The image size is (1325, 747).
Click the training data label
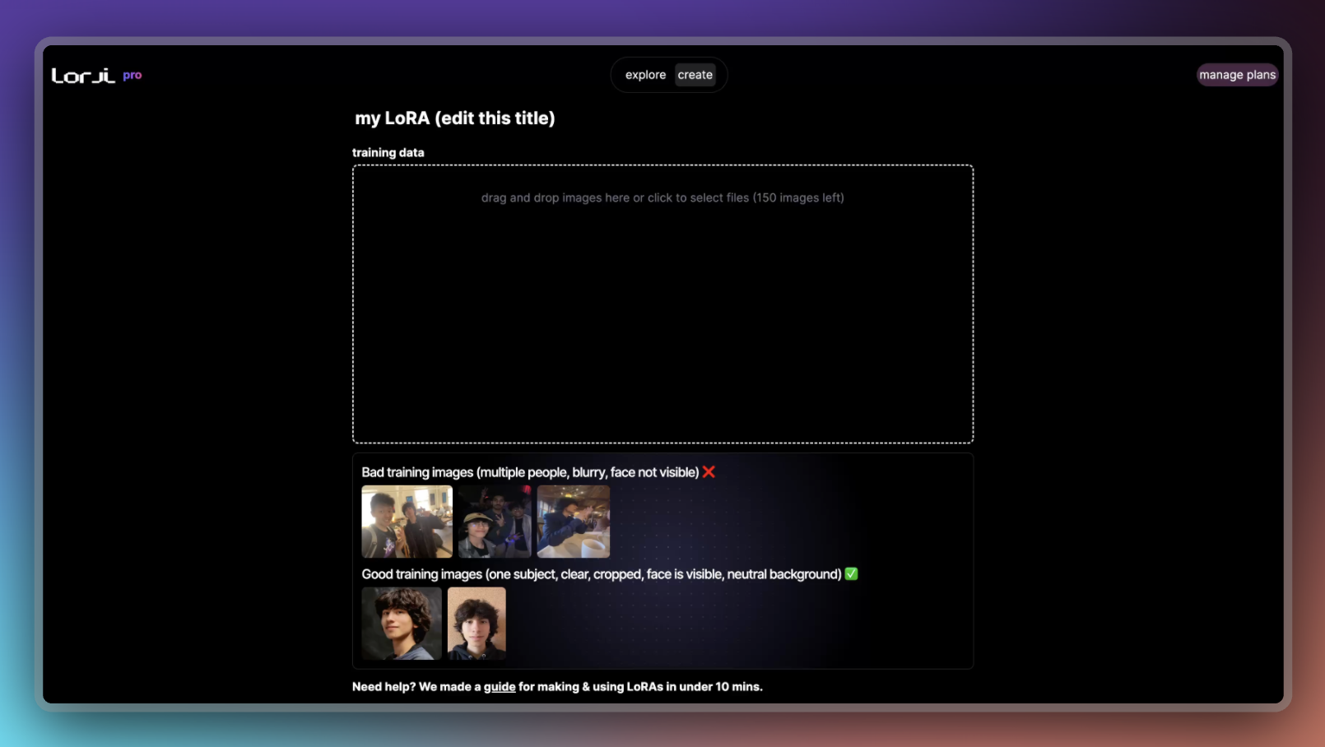[x=388, y=152]
